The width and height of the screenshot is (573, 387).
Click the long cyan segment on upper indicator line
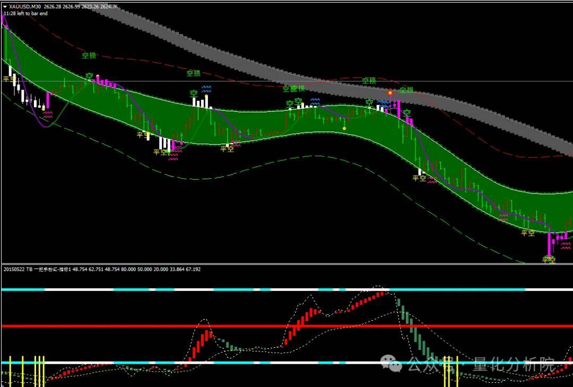(456, 289)
